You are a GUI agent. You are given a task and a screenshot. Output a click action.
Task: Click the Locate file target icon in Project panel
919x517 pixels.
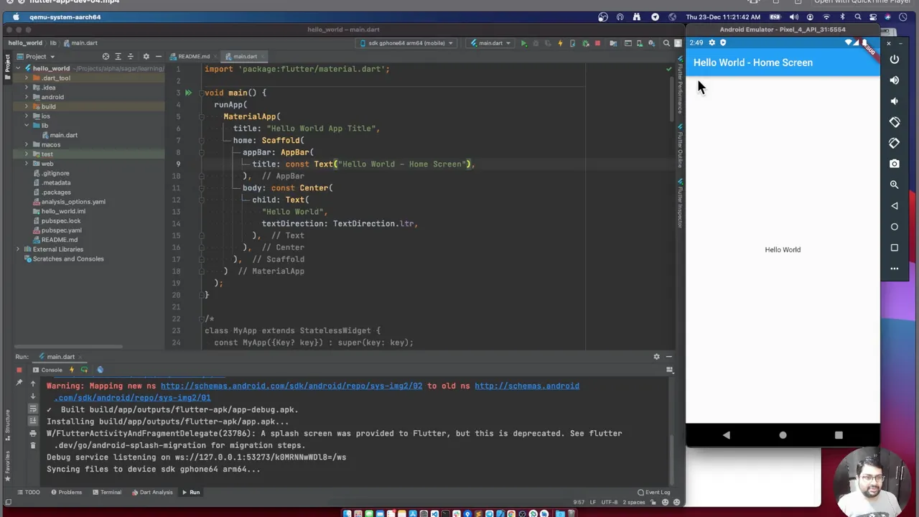point(106,57)
